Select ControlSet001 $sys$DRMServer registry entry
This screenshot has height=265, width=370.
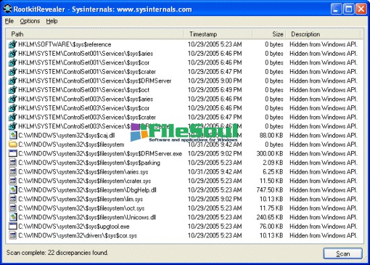184,81
